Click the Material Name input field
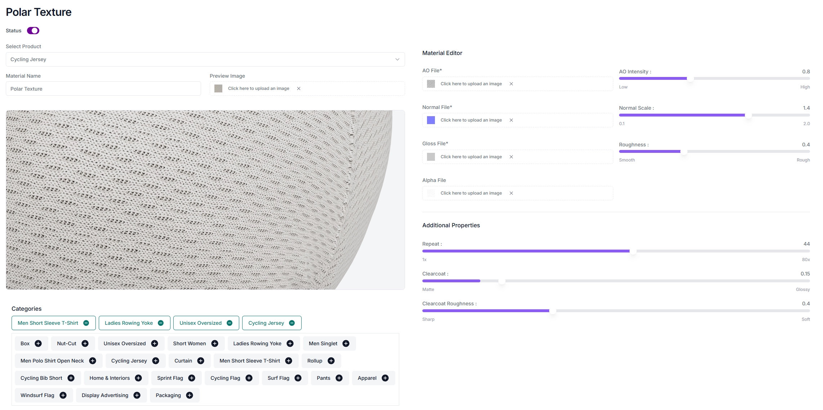823x410 pixels. click(103, 89)
